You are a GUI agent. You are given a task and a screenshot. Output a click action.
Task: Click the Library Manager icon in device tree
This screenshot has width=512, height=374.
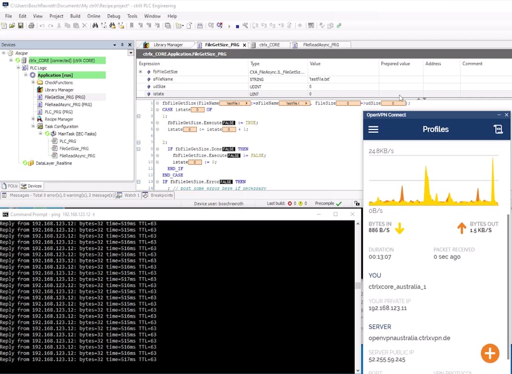[x=40, y=90]
